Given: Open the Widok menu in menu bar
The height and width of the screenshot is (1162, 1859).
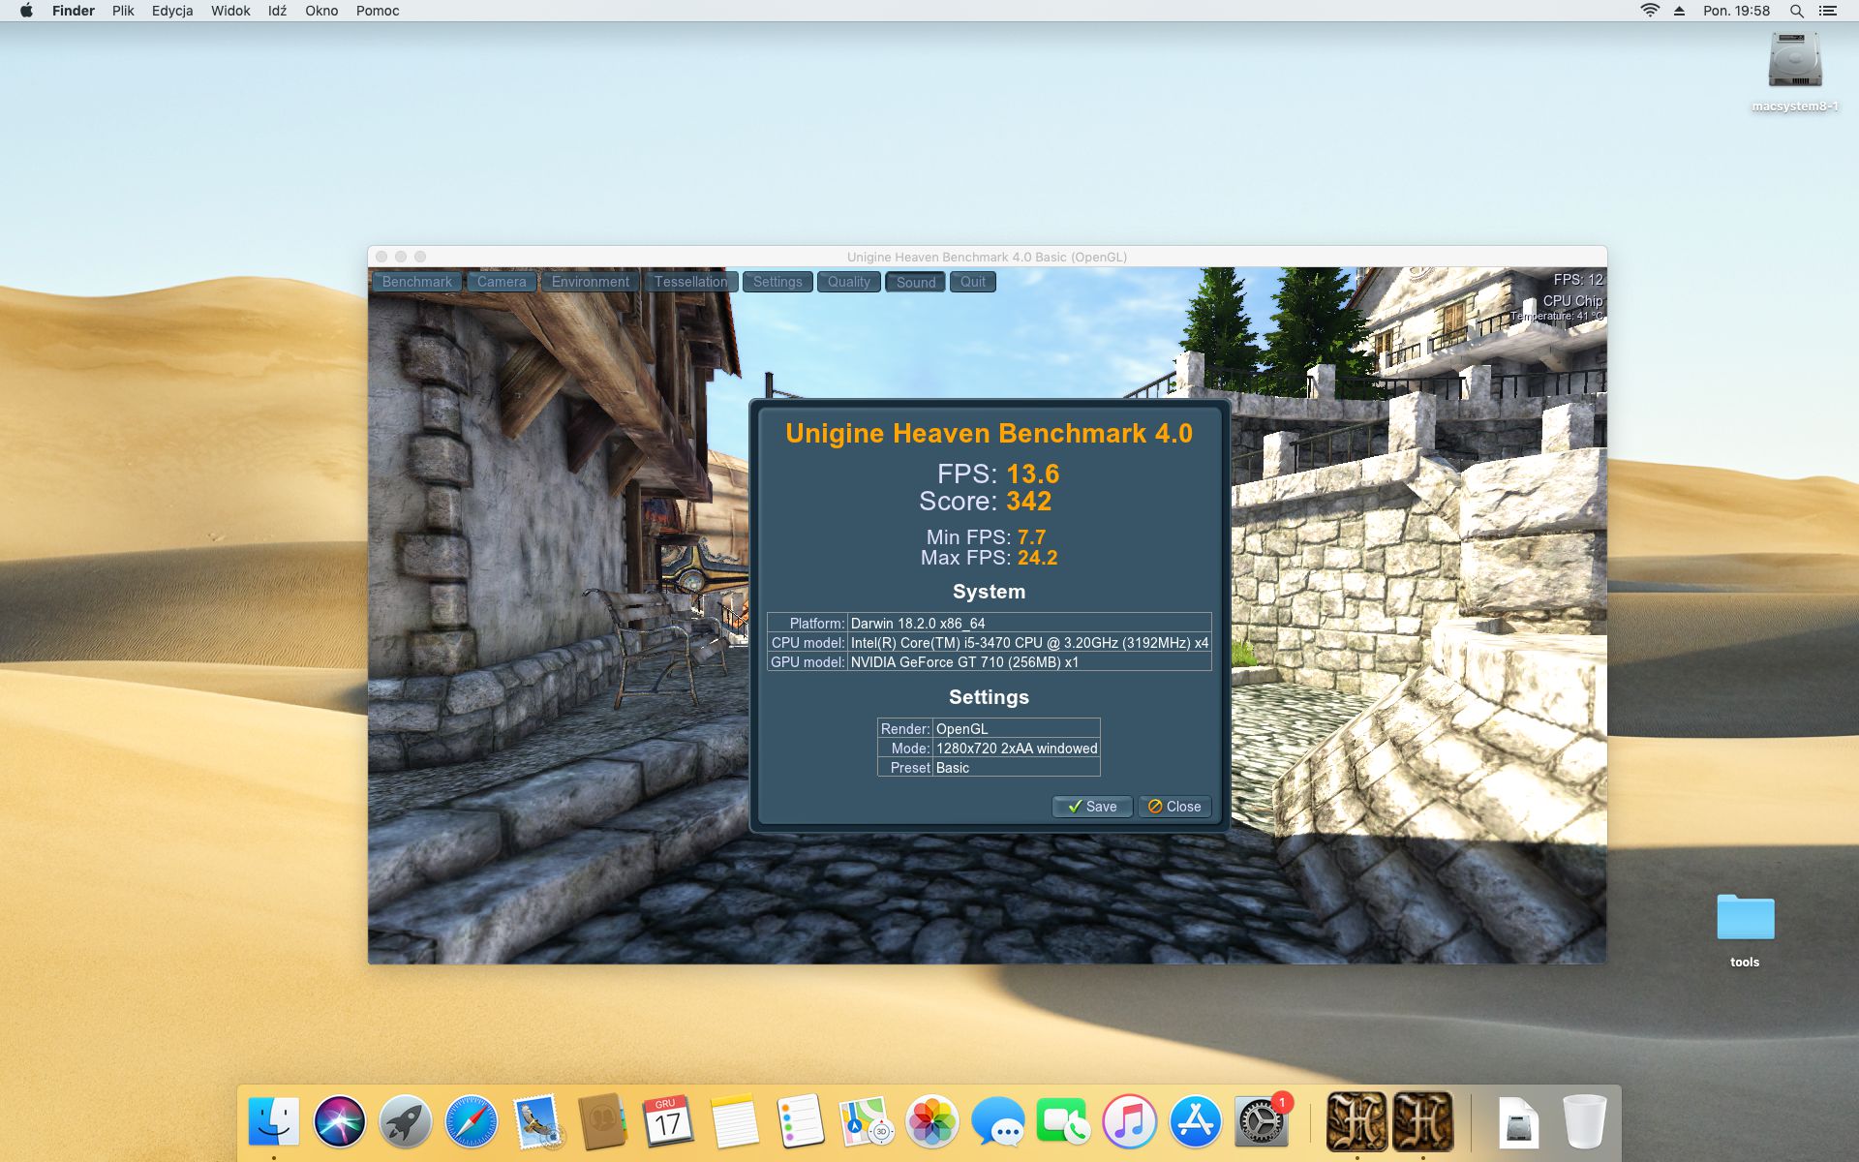Looking at the screenshot, I should [230, 11].
